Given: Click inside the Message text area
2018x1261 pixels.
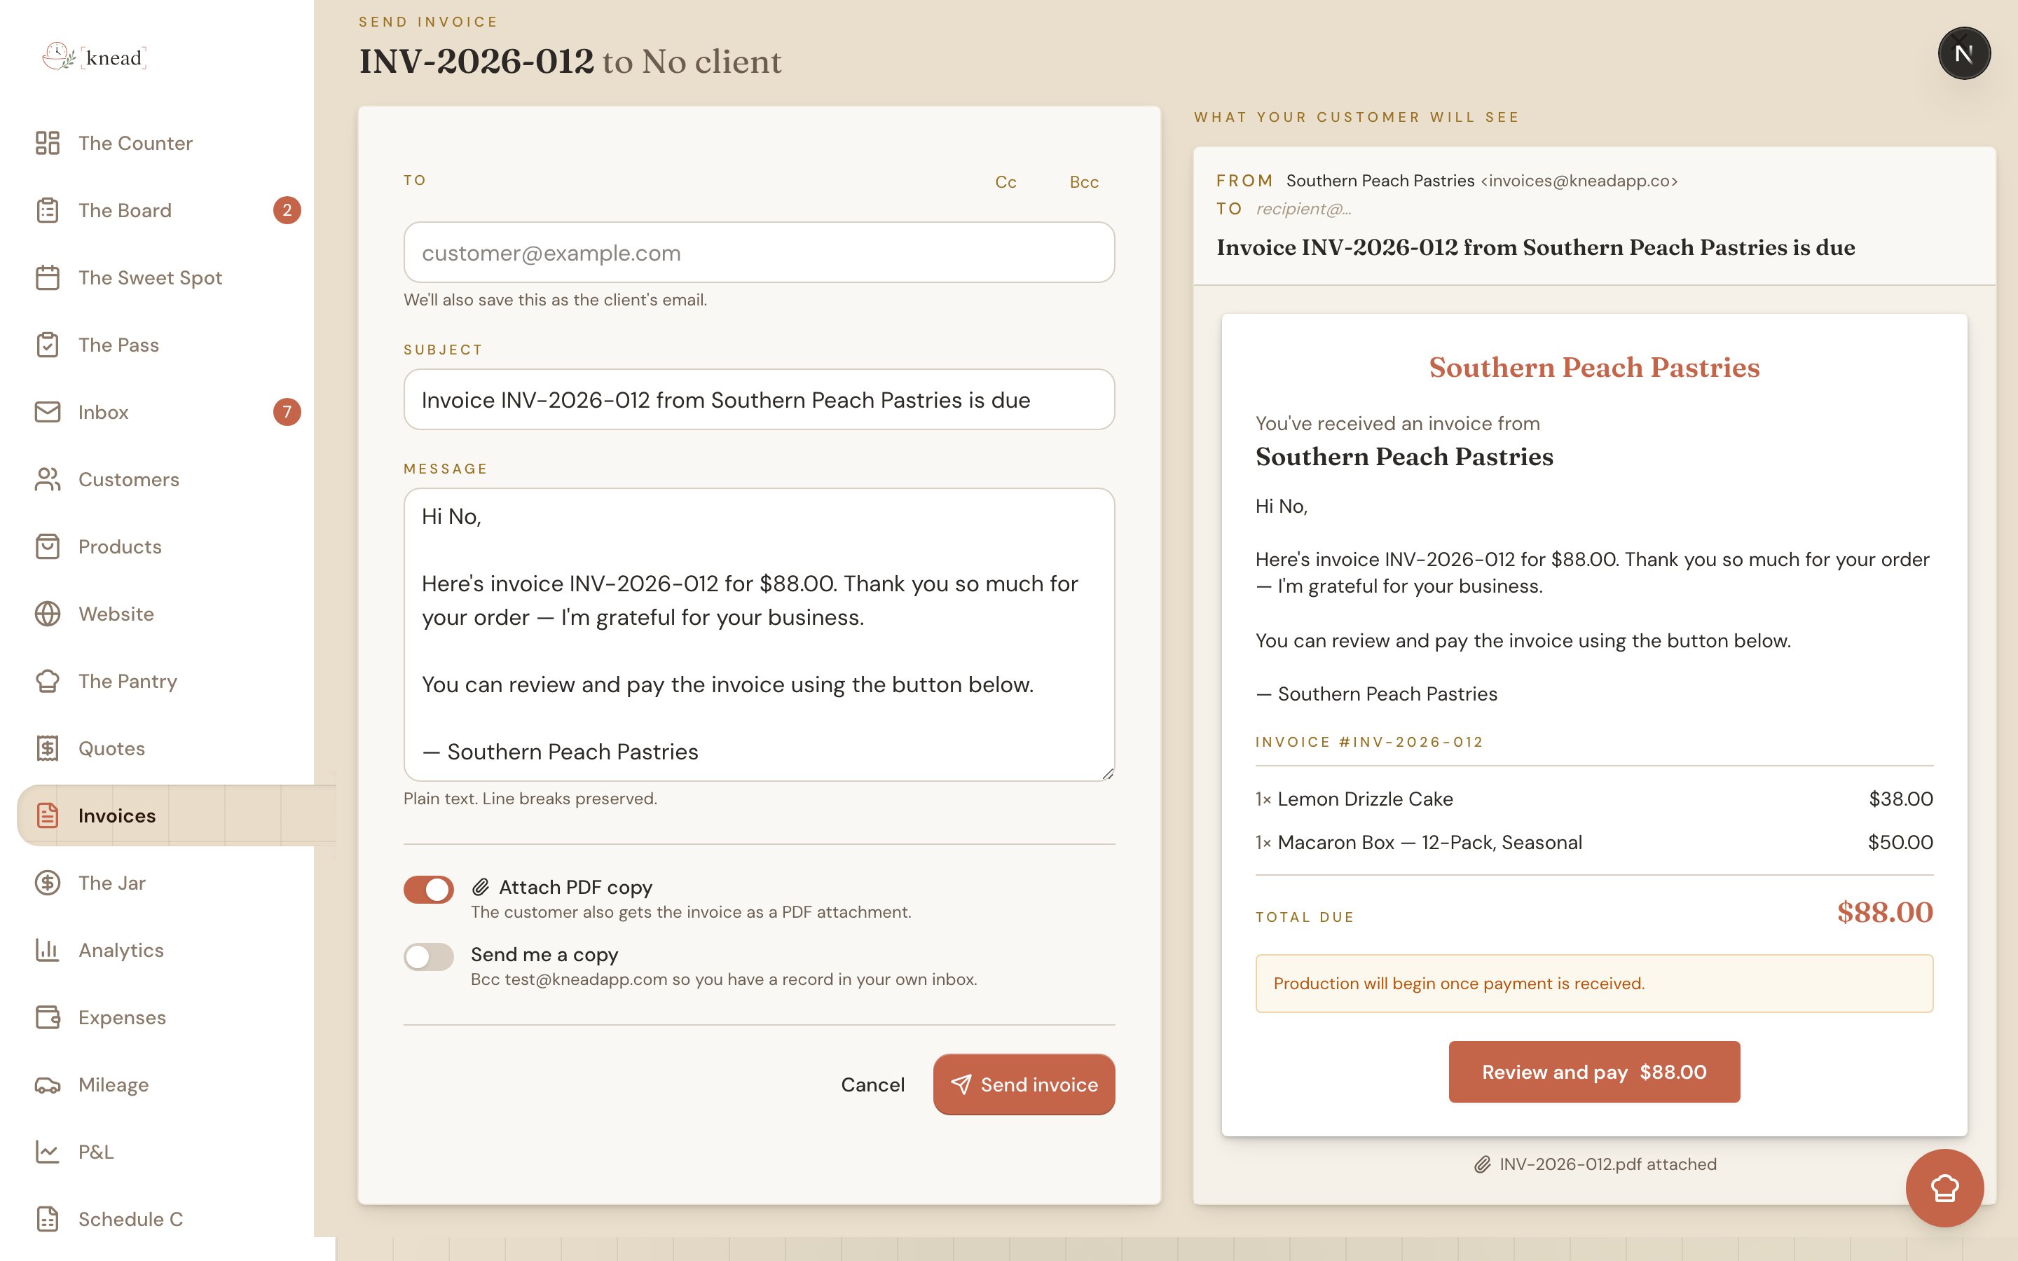Looking at the screenshot, I should [759, 635].
